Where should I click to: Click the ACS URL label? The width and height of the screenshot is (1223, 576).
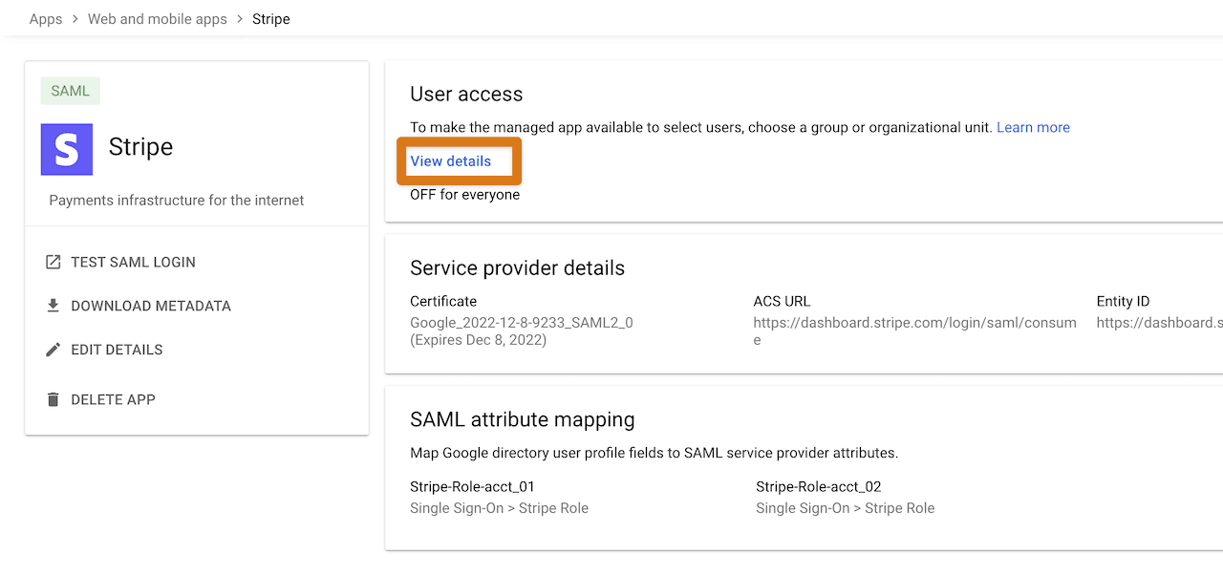782,301
